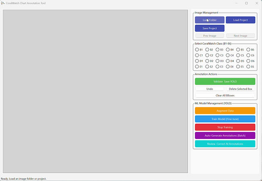Select class D2 radio button
This screenshot has height=181, width=262.
pos(207,61)
